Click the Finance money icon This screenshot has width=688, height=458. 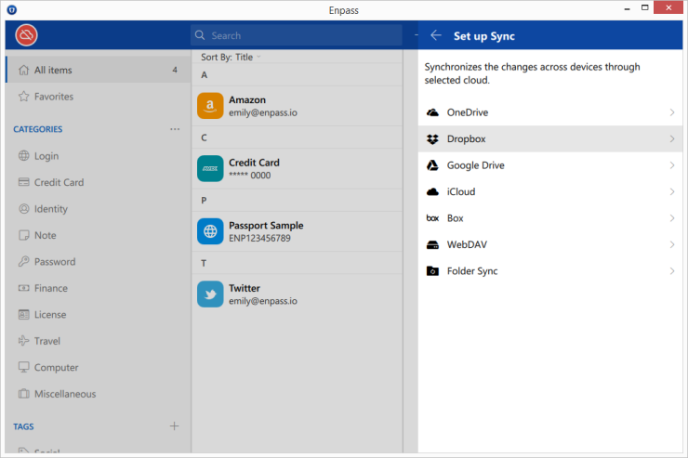pyautogui.click(x=23, y=288)
